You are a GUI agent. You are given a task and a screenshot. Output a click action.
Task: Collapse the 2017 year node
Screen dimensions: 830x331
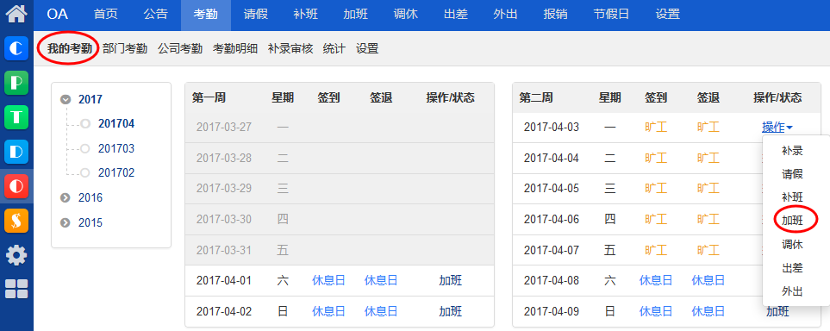coord(66,99)
